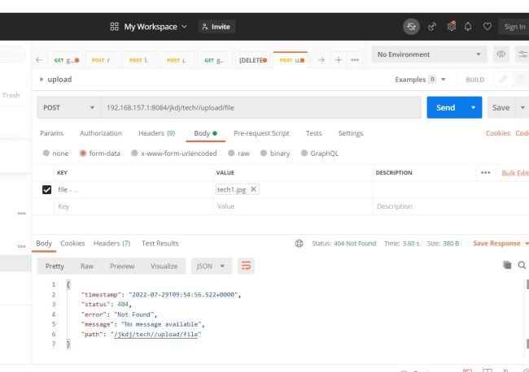Click the empty Value input field

[293, 206]
